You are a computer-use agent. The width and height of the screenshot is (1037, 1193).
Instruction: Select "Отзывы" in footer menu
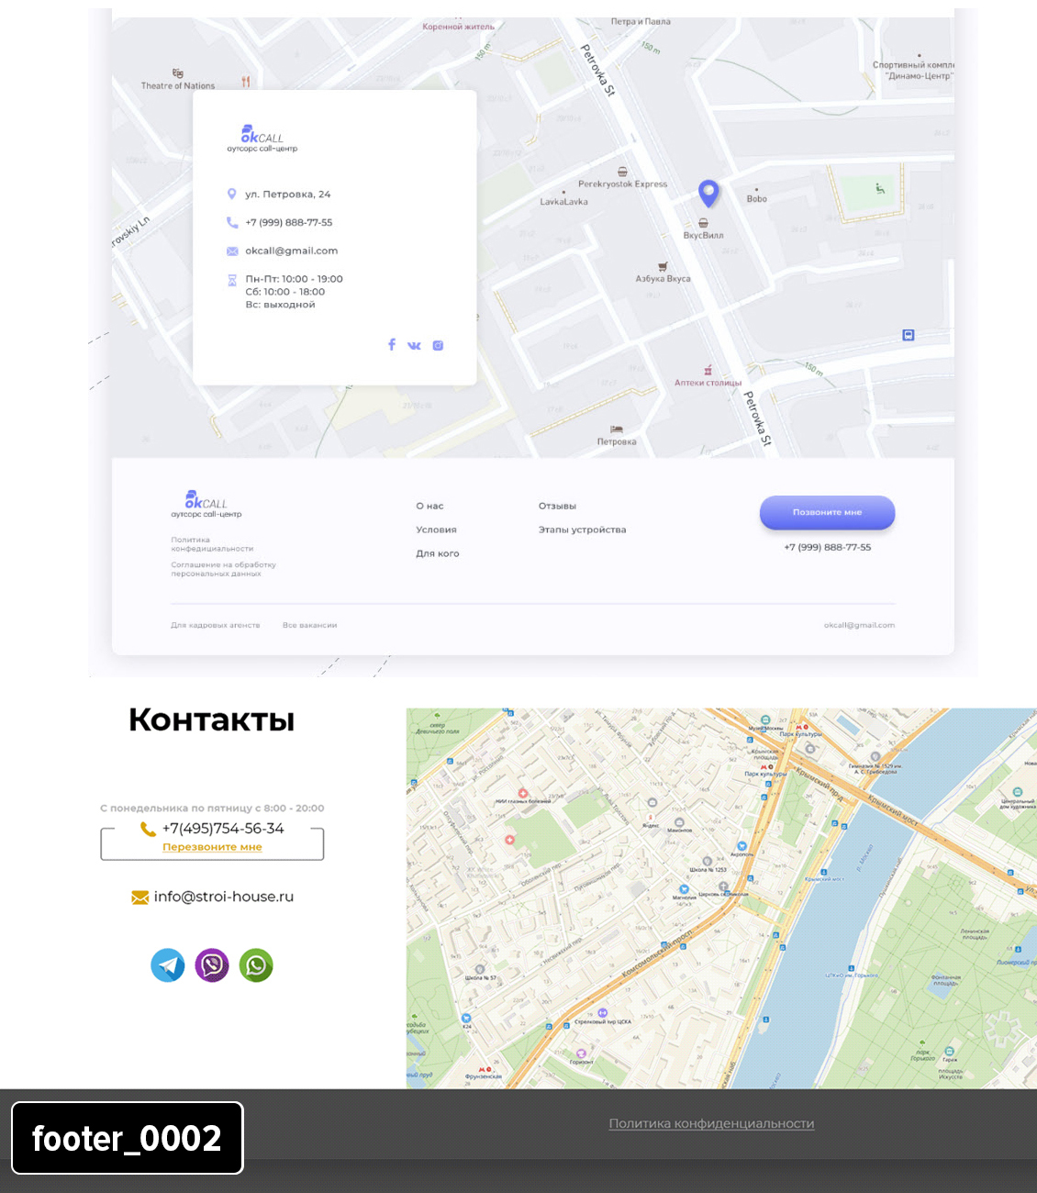[557, 506]
